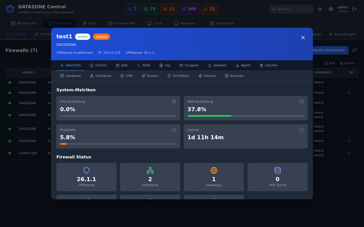Select the DATAZONE logo

point(10,9)
